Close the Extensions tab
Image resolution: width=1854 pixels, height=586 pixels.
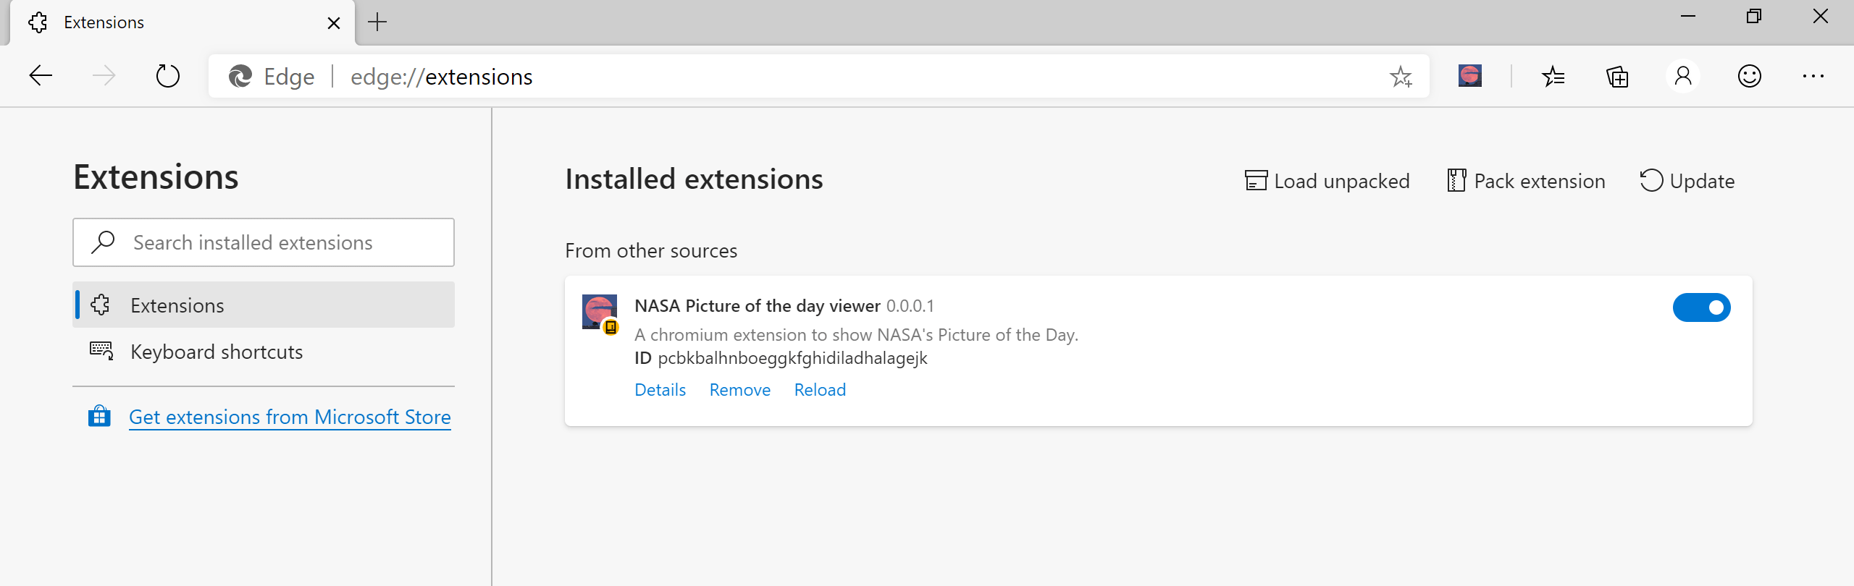click(334, 23)
